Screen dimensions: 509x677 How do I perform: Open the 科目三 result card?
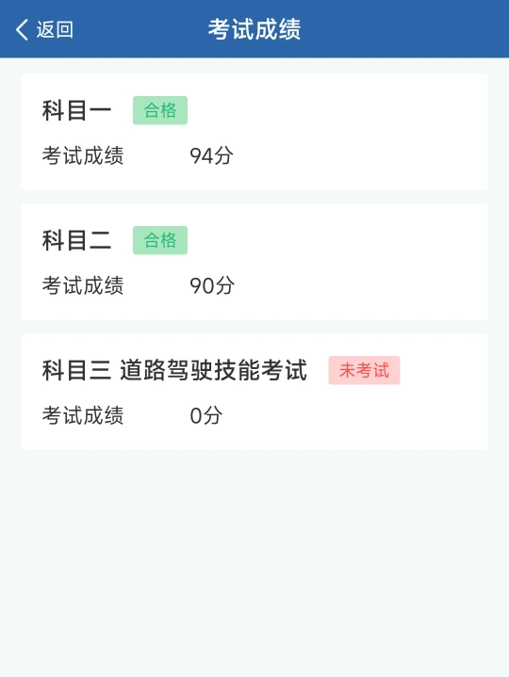point(254,392)
